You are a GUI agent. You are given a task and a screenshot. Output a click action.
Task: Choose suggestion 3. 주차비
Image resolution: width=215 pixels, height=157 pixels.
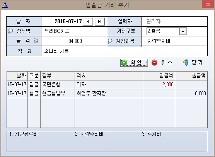[x=151, y=134]
